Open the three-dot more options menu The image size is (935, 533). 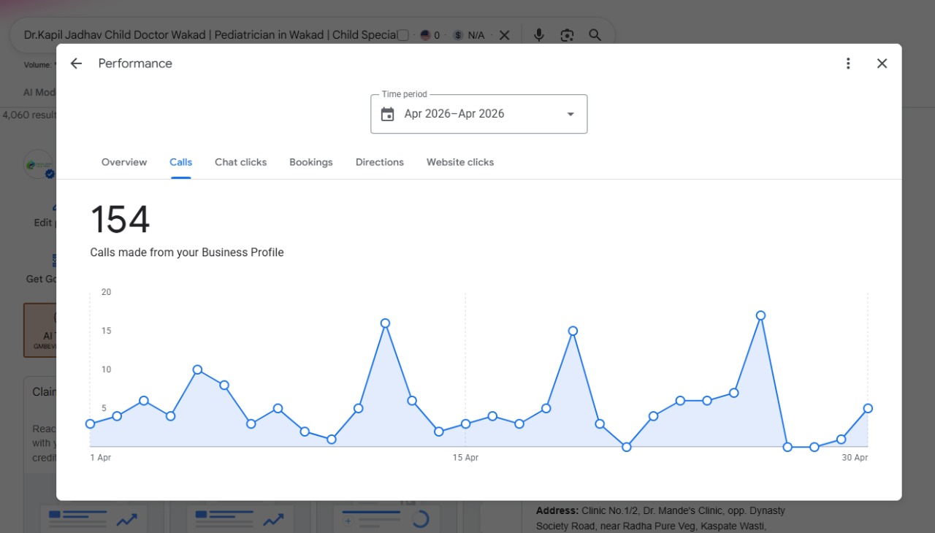(x=848, y=64)
